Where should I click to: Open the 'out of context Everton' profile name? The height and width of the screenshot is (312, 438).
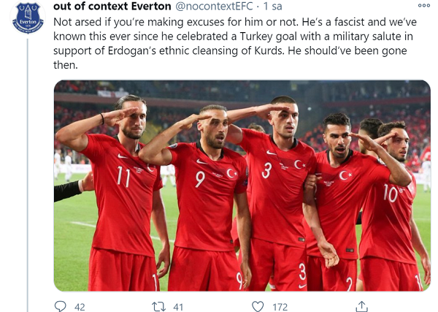pyautogui.click(x=112, y=6)
